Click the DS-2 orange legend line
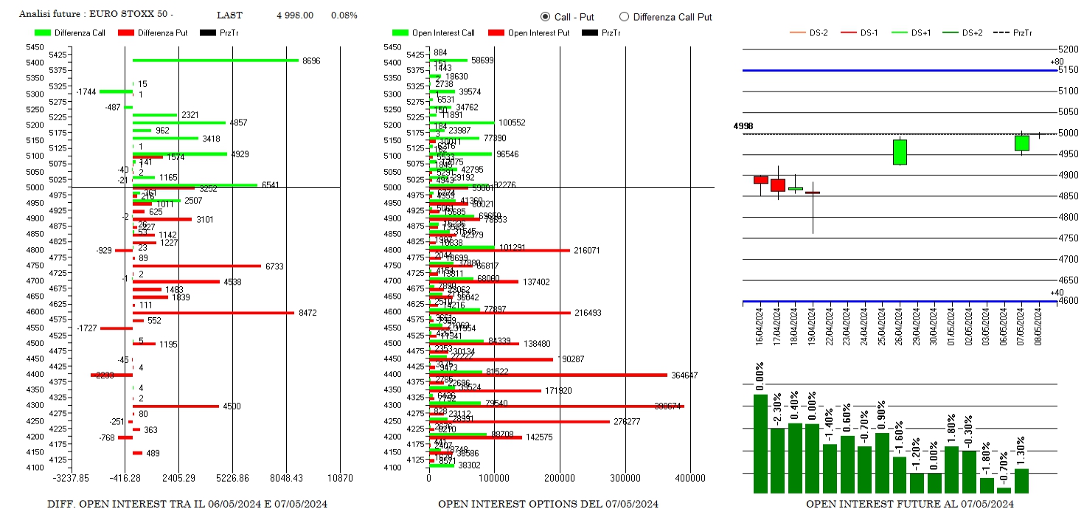Image resolution: width=1084 pixels, height=509 pixels. point(798,33)
